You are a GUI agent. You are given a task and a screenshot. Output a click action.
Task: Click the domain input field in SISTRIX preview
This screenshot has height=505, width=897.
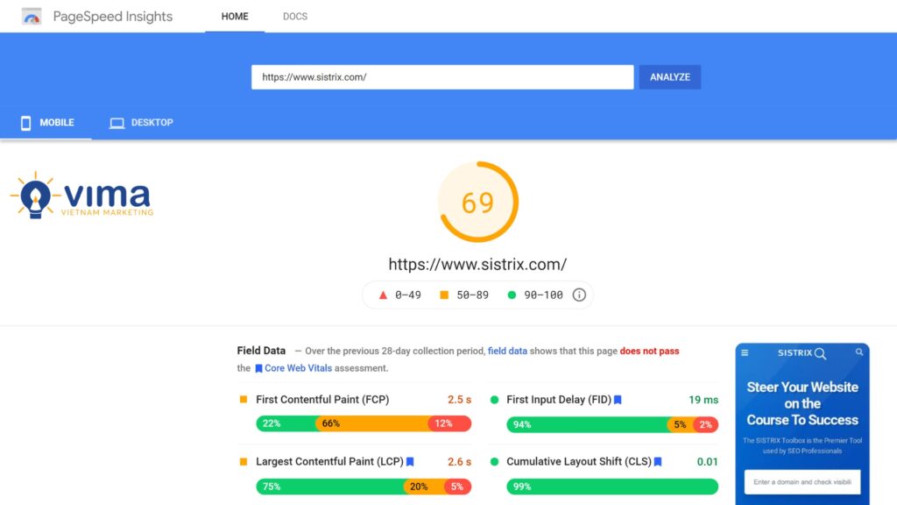pos(802,482)
